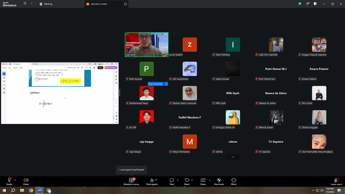Select Nadya Utami Larassati's photo
This screenshot has width=345, height=194.
[x=190, y=93]
